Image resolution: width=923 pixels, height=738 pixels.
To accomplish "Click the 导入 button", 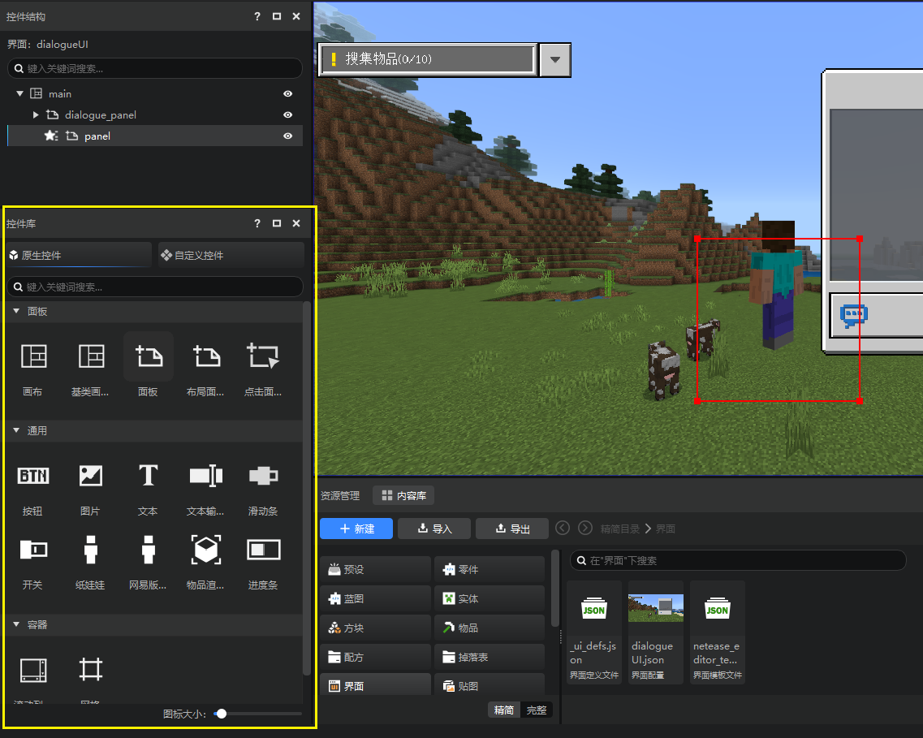I will click(434, 529).
